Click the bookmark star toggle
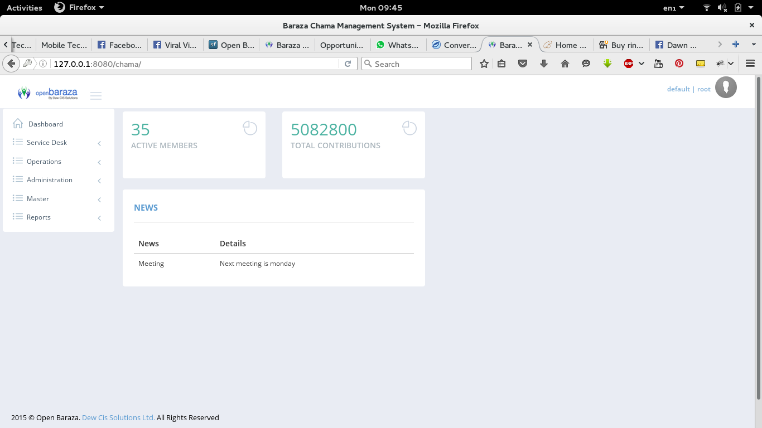Image resolution: width=762 pixels, height=428 pixels. point(484,63)
